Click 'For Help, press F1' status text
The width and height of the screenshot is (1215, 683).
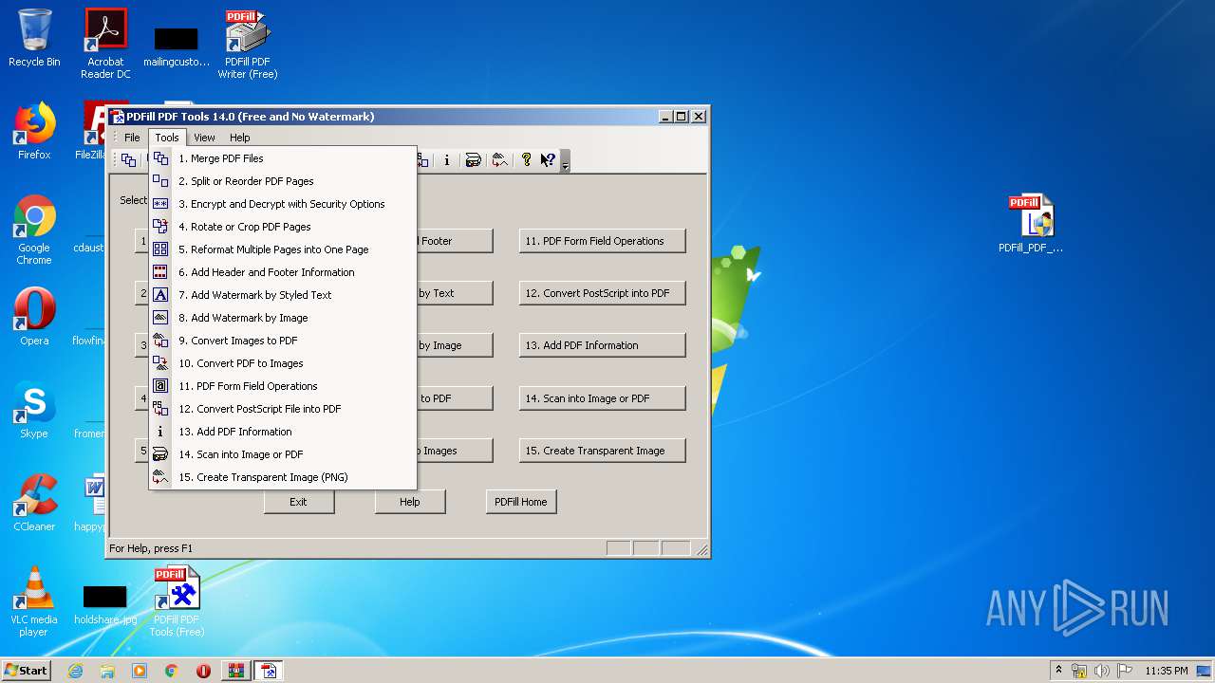click(x=151, y=548)
